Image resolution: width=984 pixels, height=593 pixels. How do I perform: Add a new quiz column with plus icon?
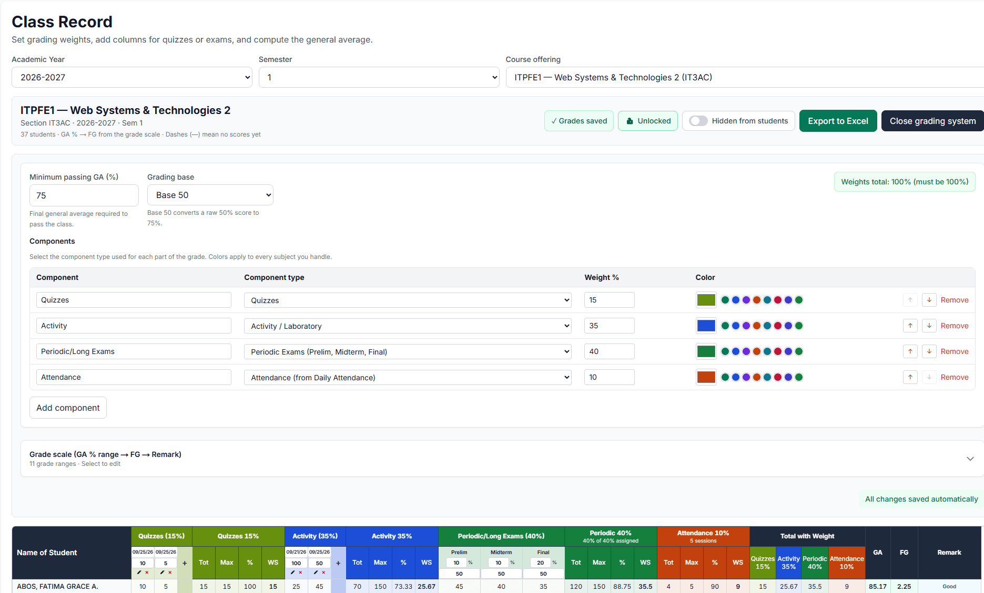click(185, 563)
